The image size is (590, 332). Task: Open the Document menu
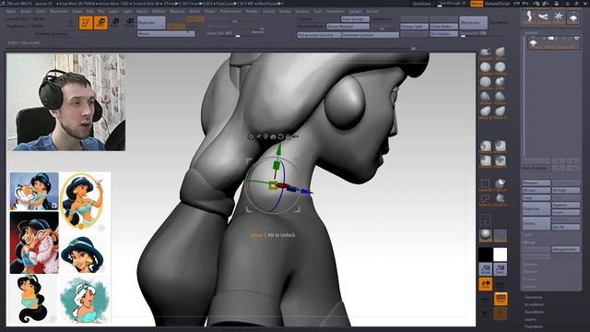click(59, 11)
